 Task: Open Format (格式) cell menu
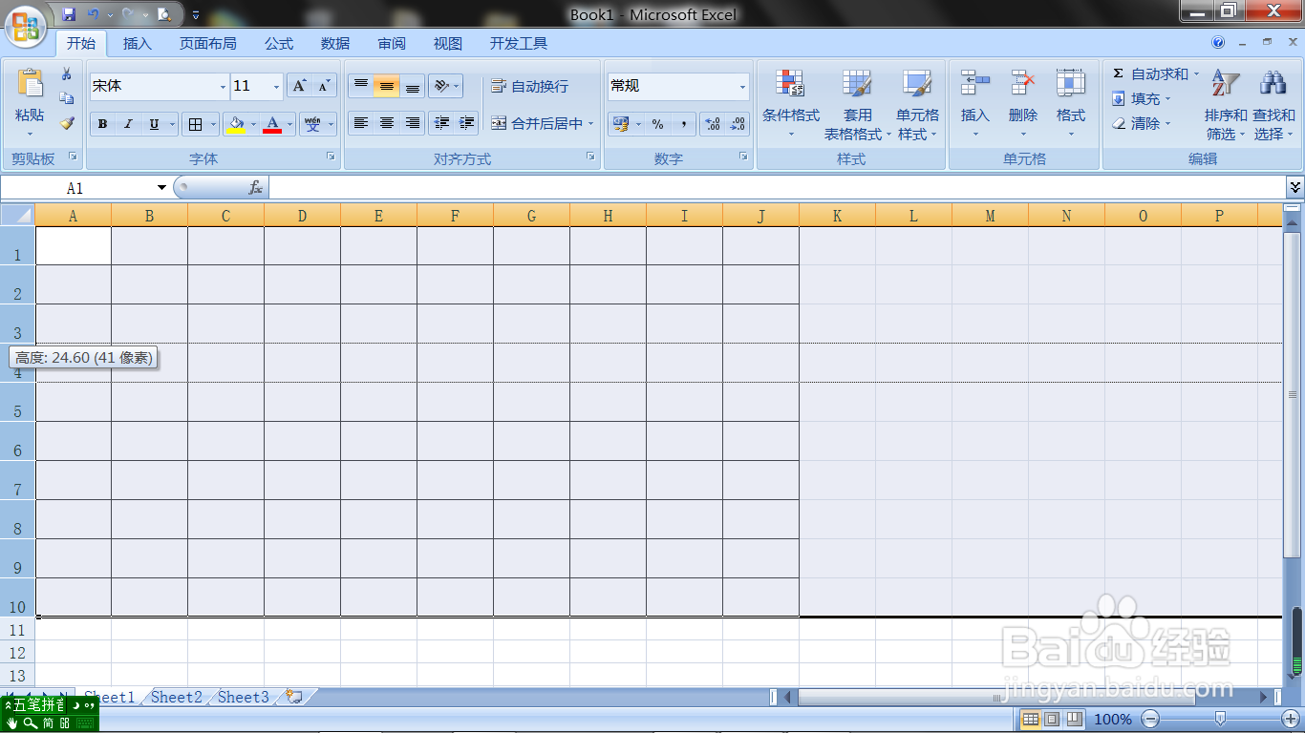[1071, 103]
